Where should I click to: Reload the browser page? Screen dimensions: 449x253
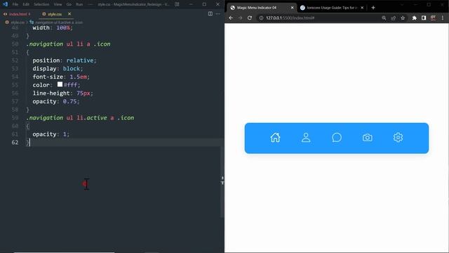coord(250,18)
